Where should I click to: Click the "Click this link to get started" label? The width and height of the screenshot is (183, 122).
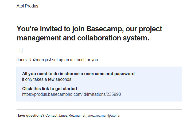tap(50, 89)
